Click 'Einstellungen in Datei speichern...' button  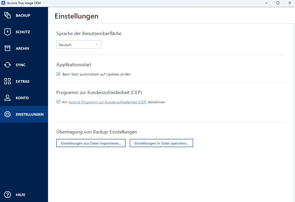(161, 143)
